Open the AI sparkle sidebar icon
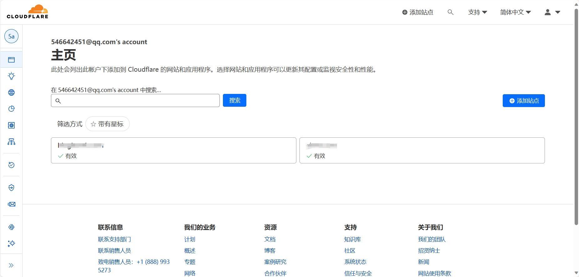The image size is (579, 277). tap(11, 243)
